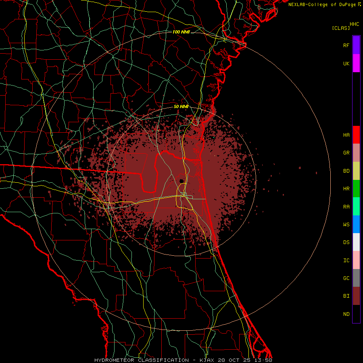Click the DS white color swatch
Image resolution: width=363 pixels, height=363 pixels.
coord(356,242)
